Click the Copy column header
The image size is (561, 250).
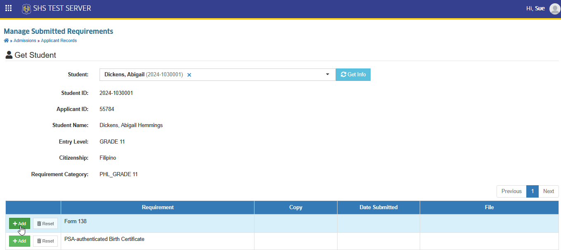(296, 208)
